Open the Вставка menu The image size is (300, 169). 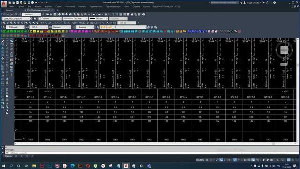38,6
